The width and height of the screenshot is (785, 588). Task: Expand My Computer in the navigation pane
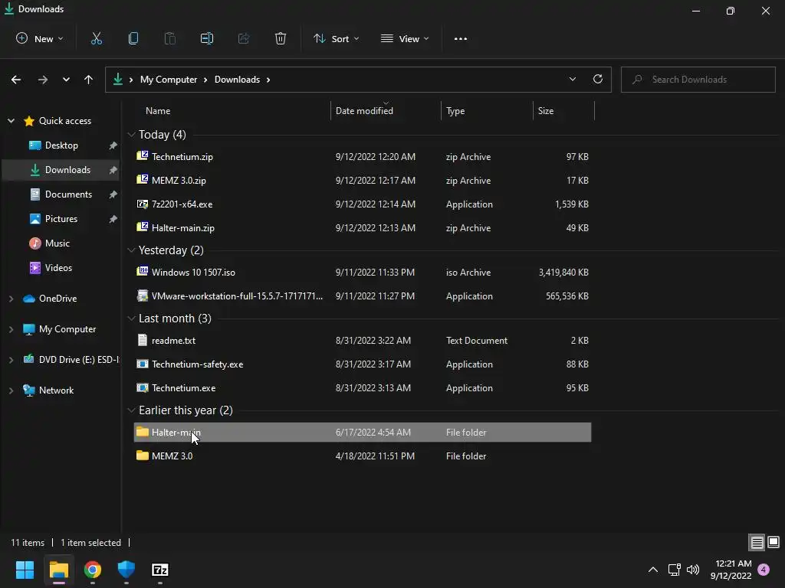pyautogui.click(x=11, y=329)
